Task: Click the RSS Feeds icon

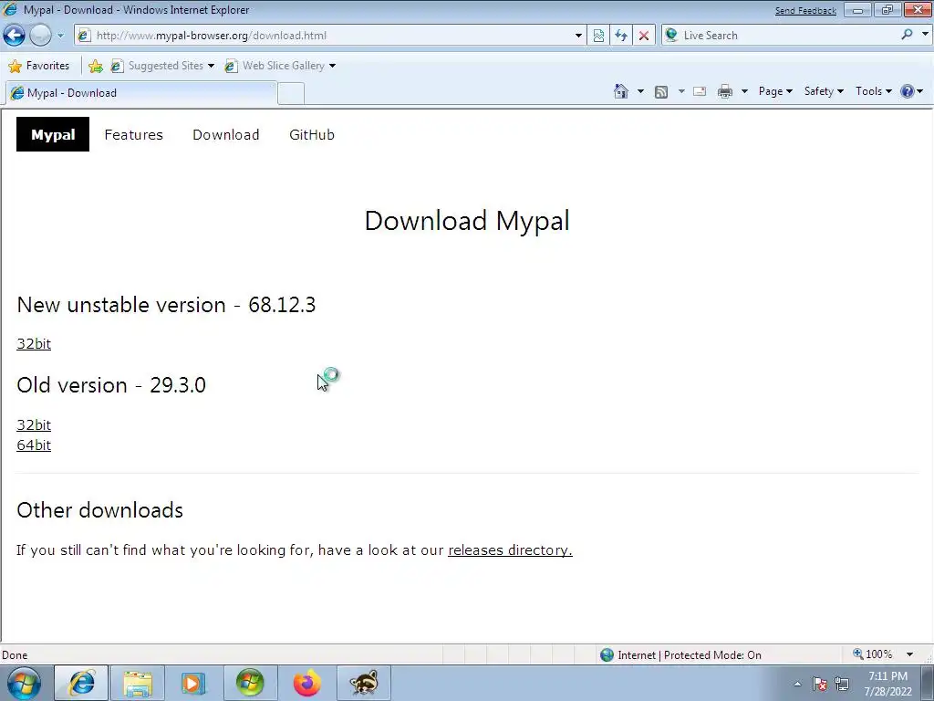Action: (x=661, y=92)
